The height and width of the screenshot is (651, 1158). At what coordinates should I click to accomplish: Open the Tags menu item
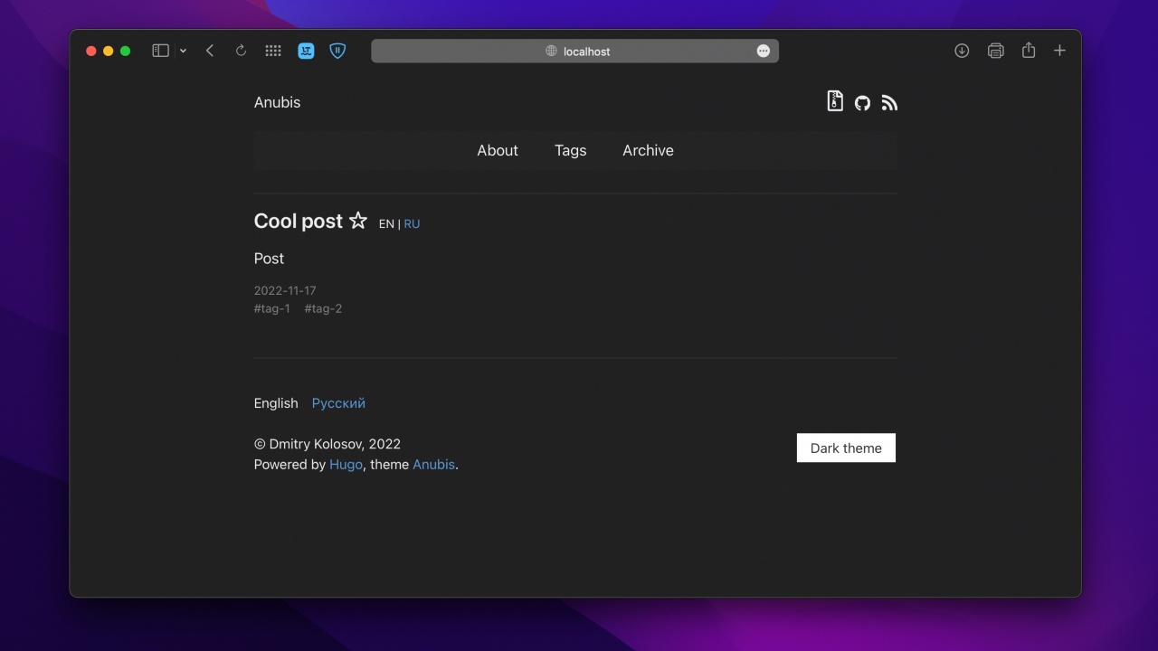coord(570,150)
